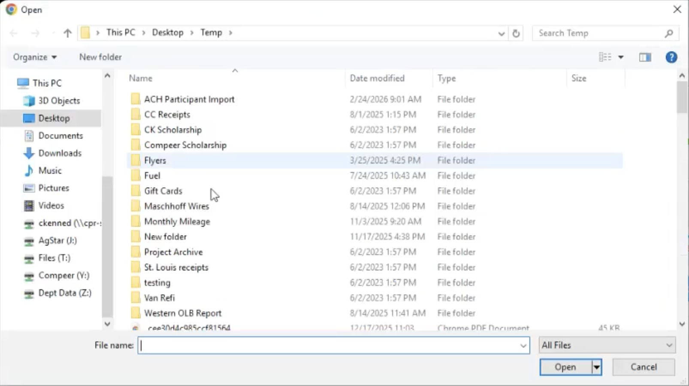Select Downloads in the navigation pane
The width and height of the screenshot is (689, 386).
coord(60,153)
